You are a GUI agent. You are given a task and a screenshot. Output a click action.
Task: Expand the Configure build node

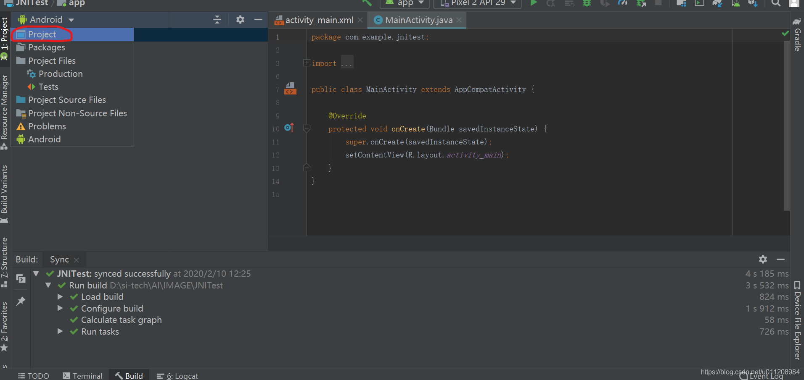coord(60,309)
